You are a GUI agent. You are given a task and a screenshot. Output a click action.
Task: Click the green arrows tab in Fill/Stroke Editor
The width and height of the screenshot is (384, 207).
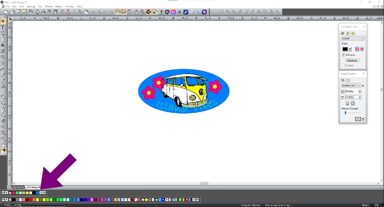click(x=353, y=33)
